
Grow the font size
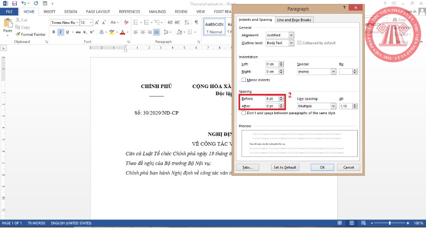point(97,23)
